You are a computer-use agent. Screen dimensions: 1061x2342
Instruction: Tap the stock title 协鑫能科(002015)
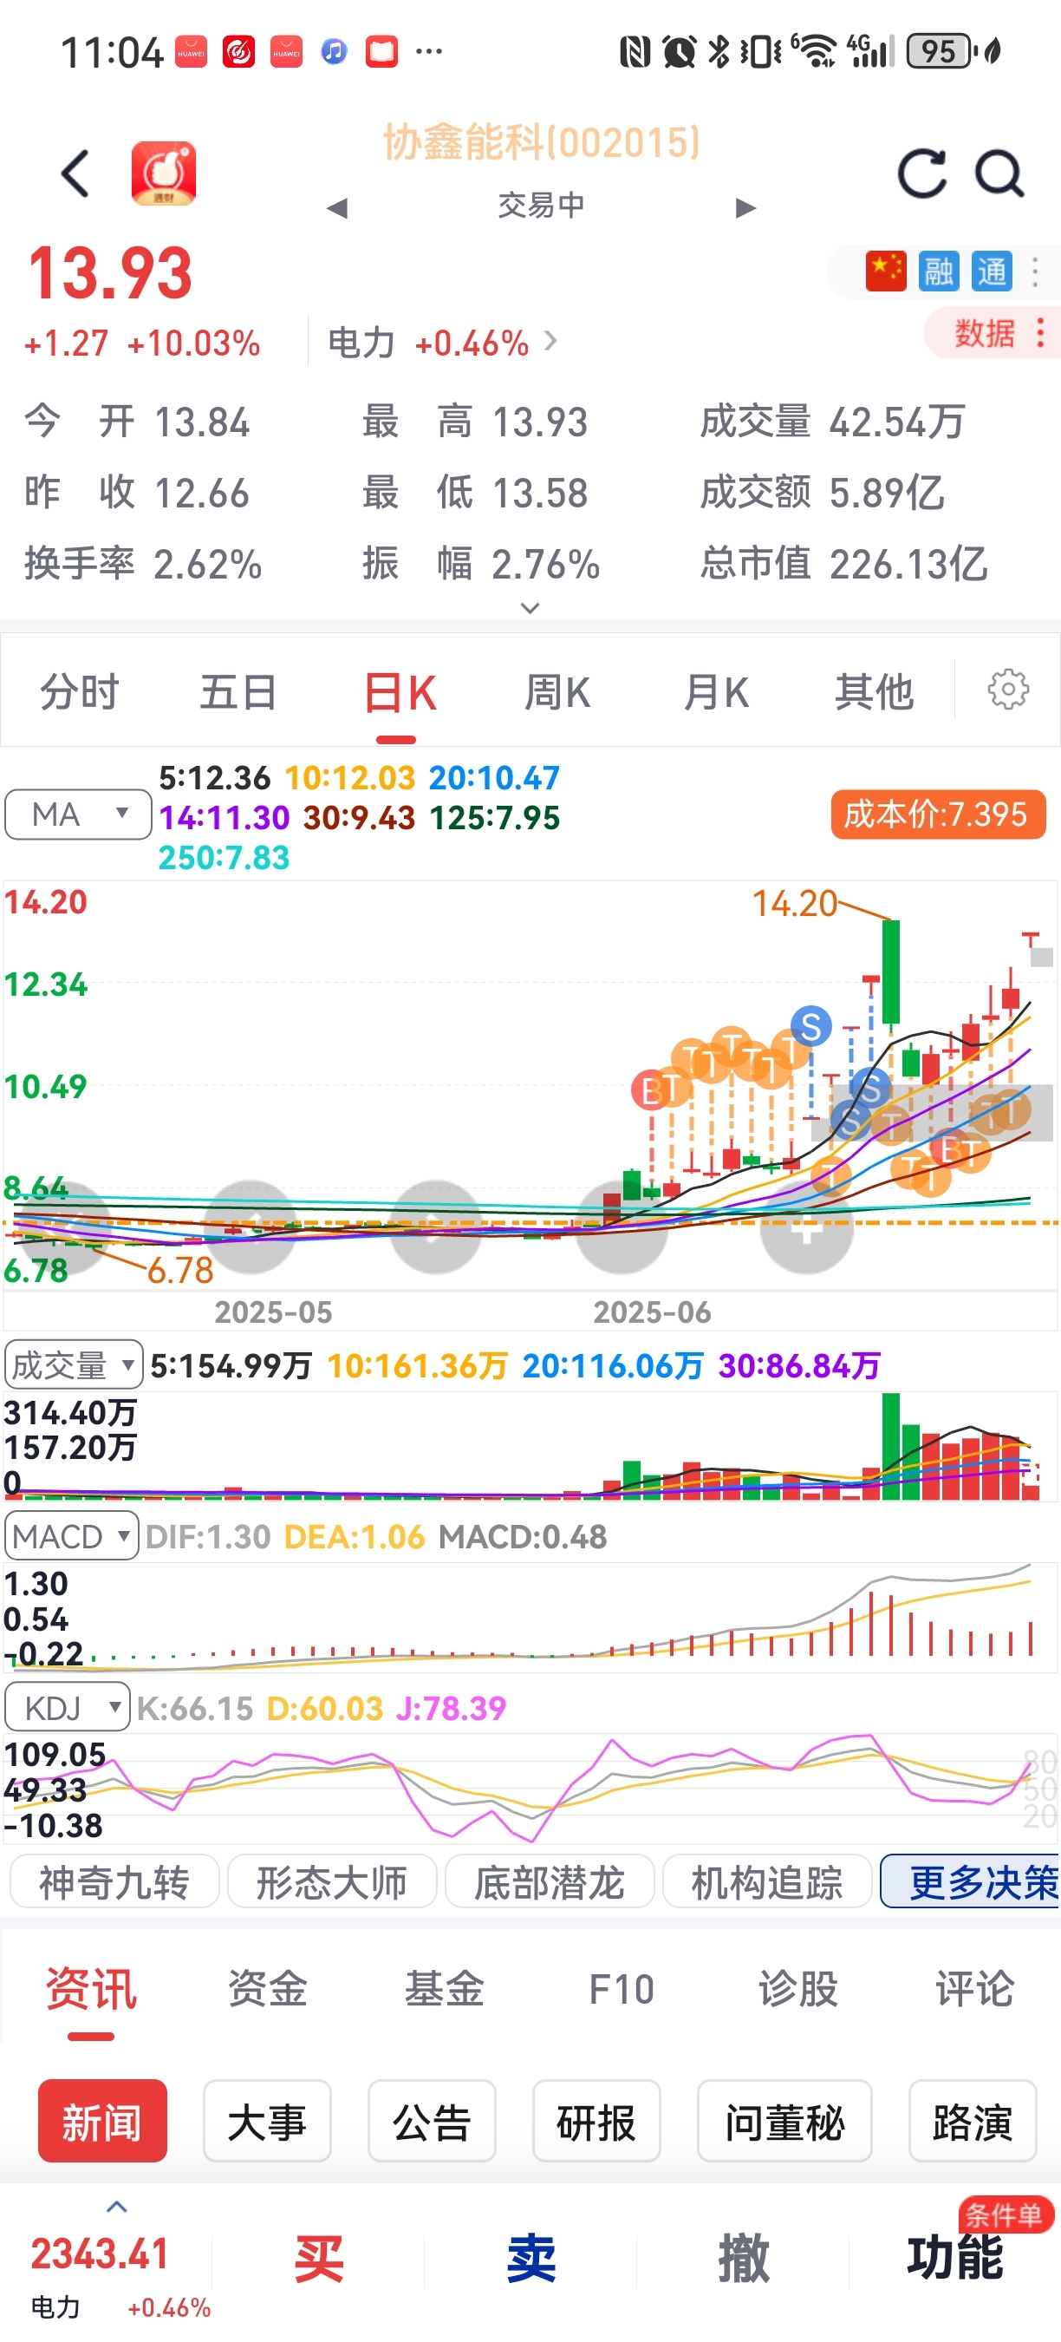542,143
